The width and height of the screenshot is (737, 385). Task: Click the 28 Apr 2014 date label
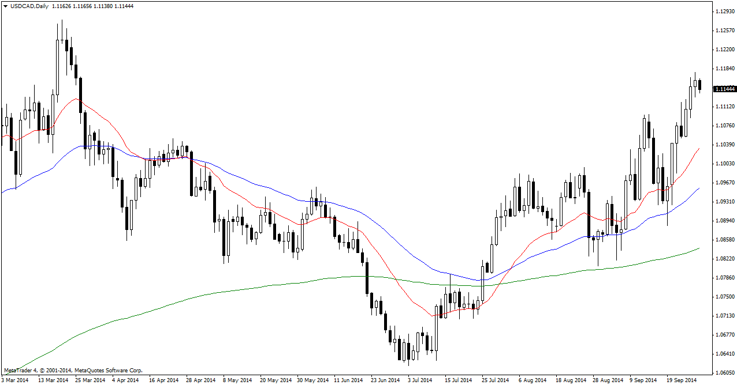tap(201, 380)
